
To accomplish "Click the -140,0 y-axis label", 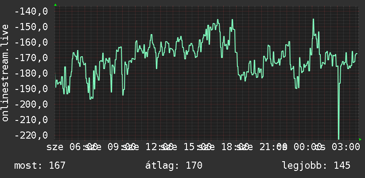I will 31,11.
